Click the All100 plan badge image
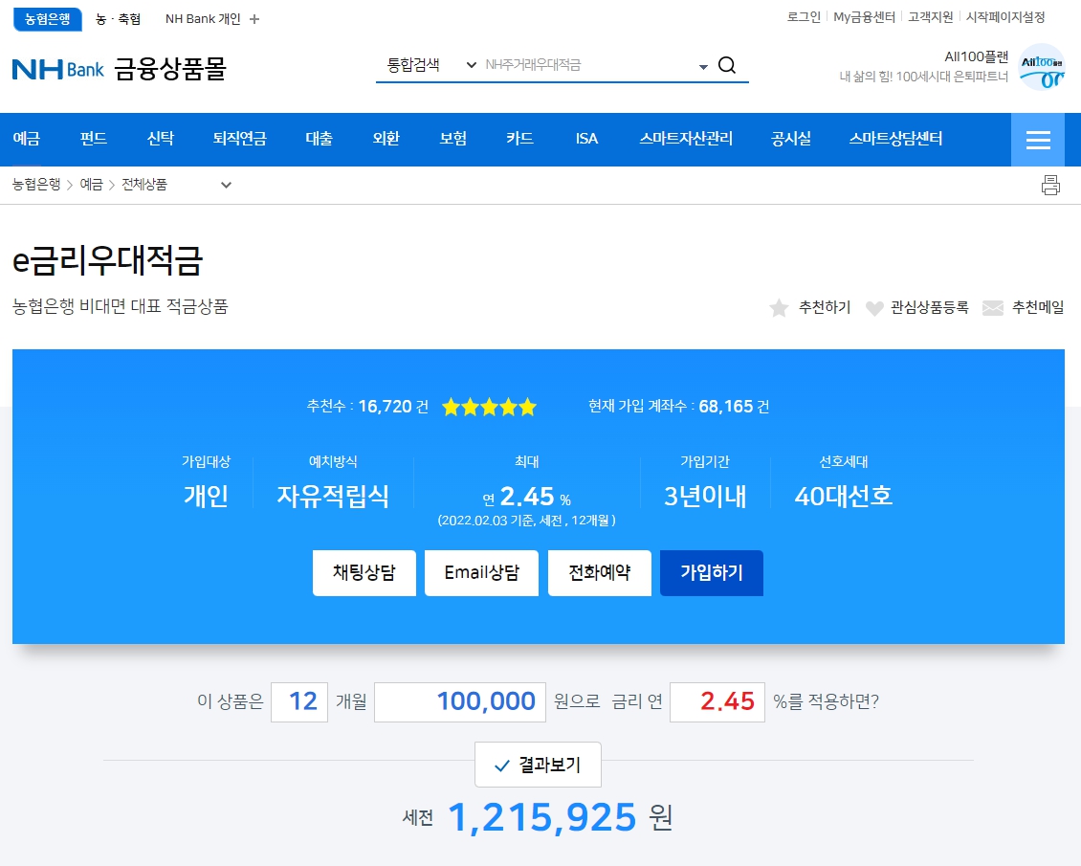The width and height of the screenshot is (1081, 866). point(1041,67)
